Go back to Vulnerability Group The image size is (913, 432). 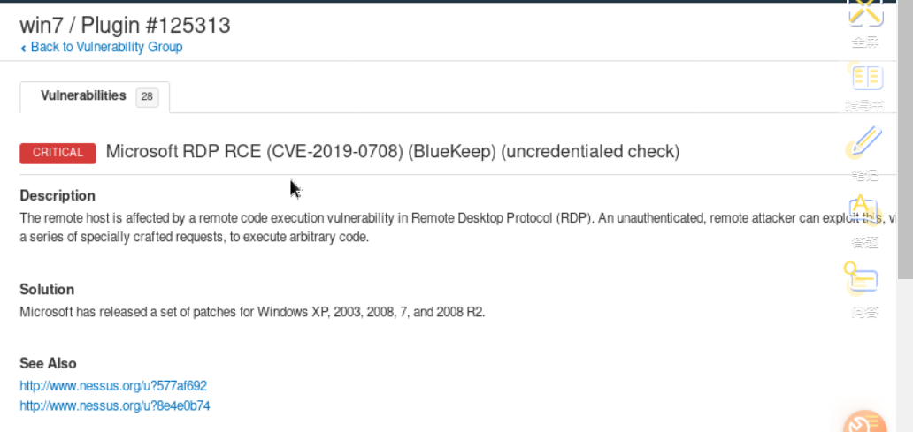pos(106,47)
